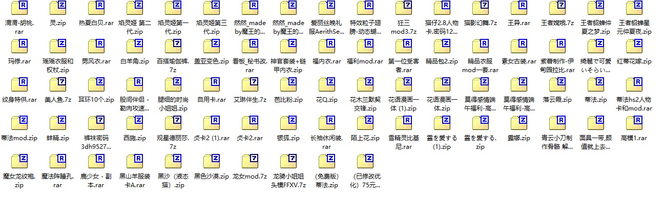The height and width of the screenshot is (200, 665).
Task: Click the file name 靈を愛する (1).zip
Action: (x=442, y=142)
